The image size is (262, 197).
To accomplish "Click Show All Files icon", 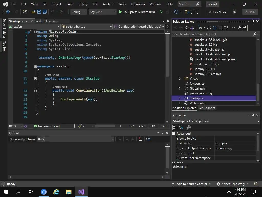I will tap(226, 28).
